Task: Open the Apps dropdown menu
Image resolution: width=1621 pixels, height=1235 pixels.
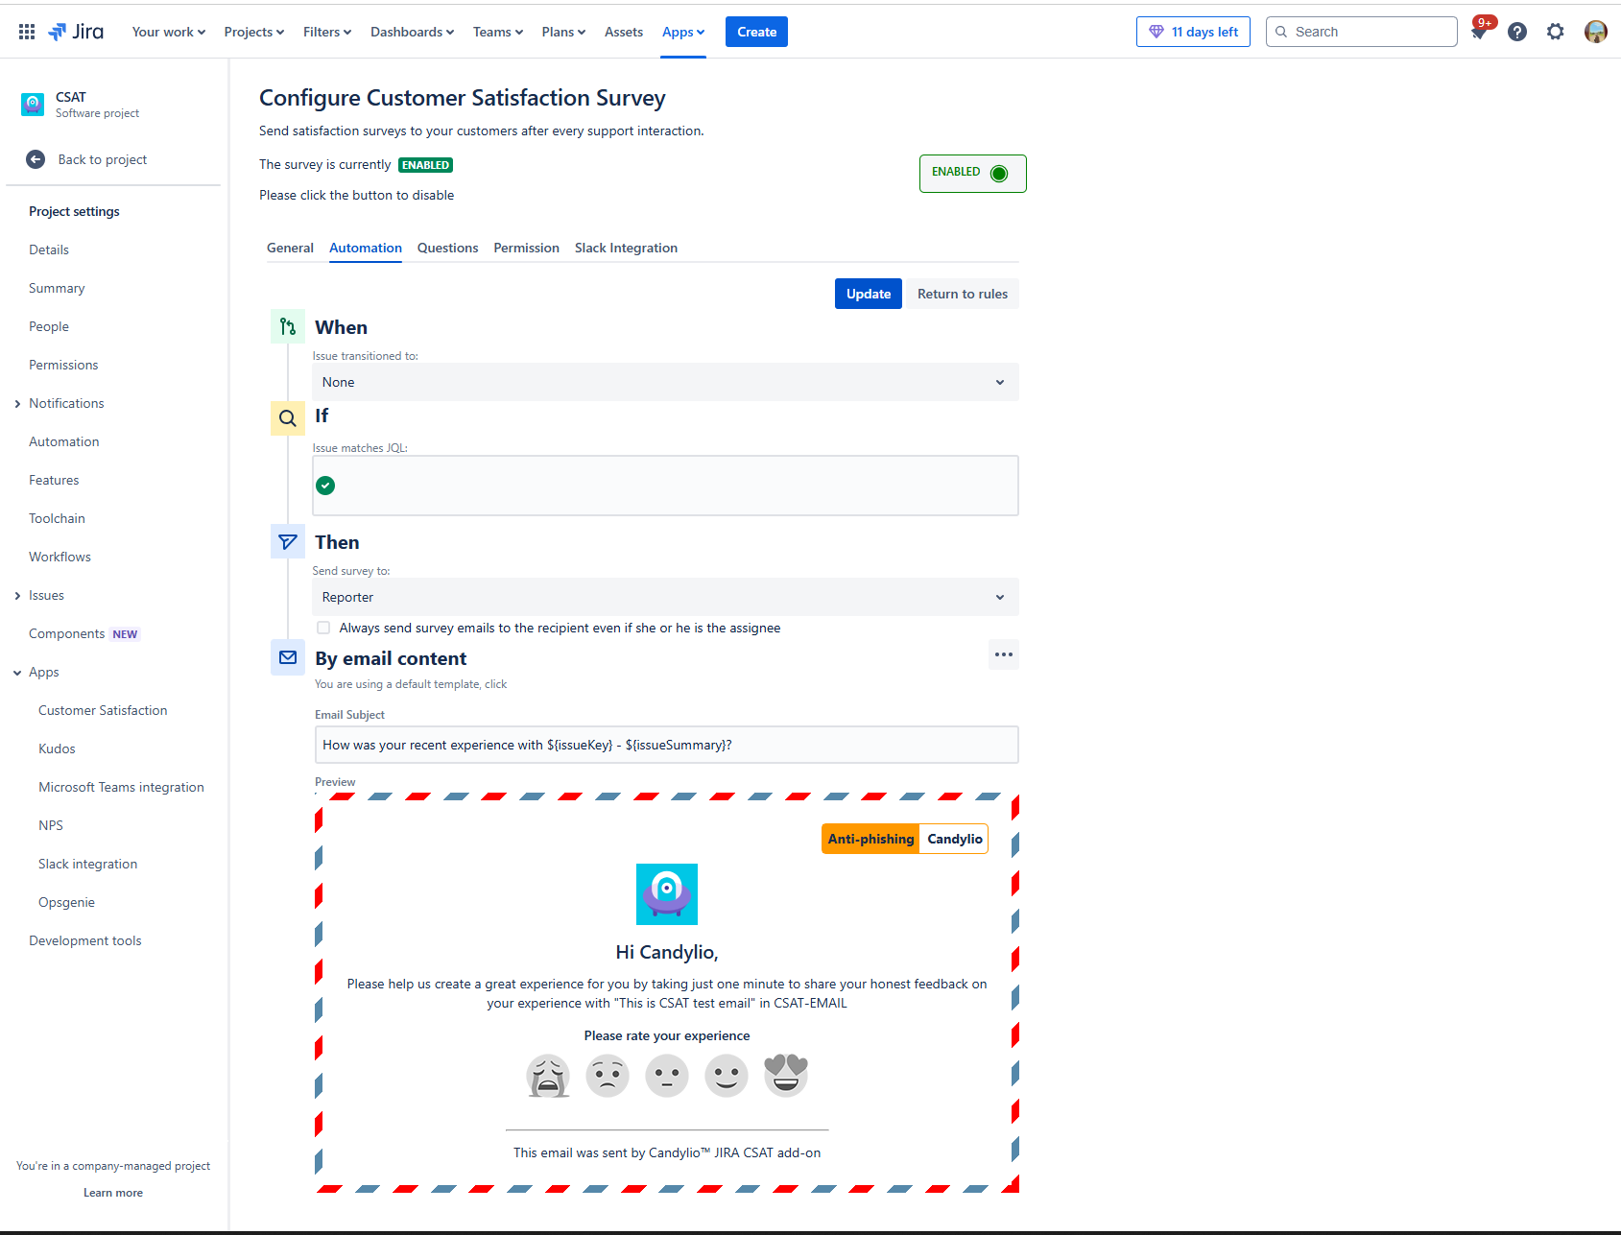Action: coord(683,32)
